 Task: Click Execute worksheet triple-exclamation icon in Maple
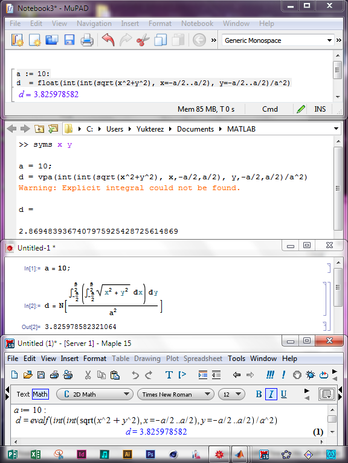[x=270, y=375]
